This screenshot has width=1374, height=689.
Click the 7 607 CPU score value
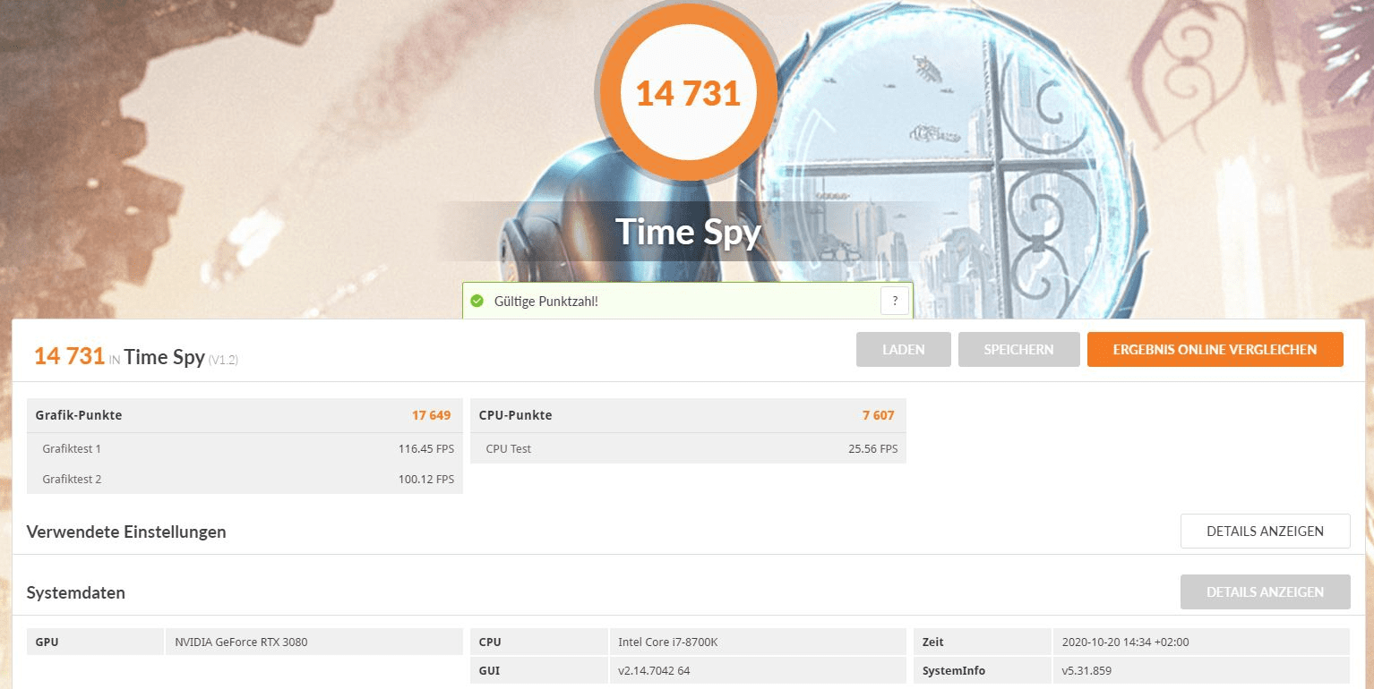tap(878, 415)
